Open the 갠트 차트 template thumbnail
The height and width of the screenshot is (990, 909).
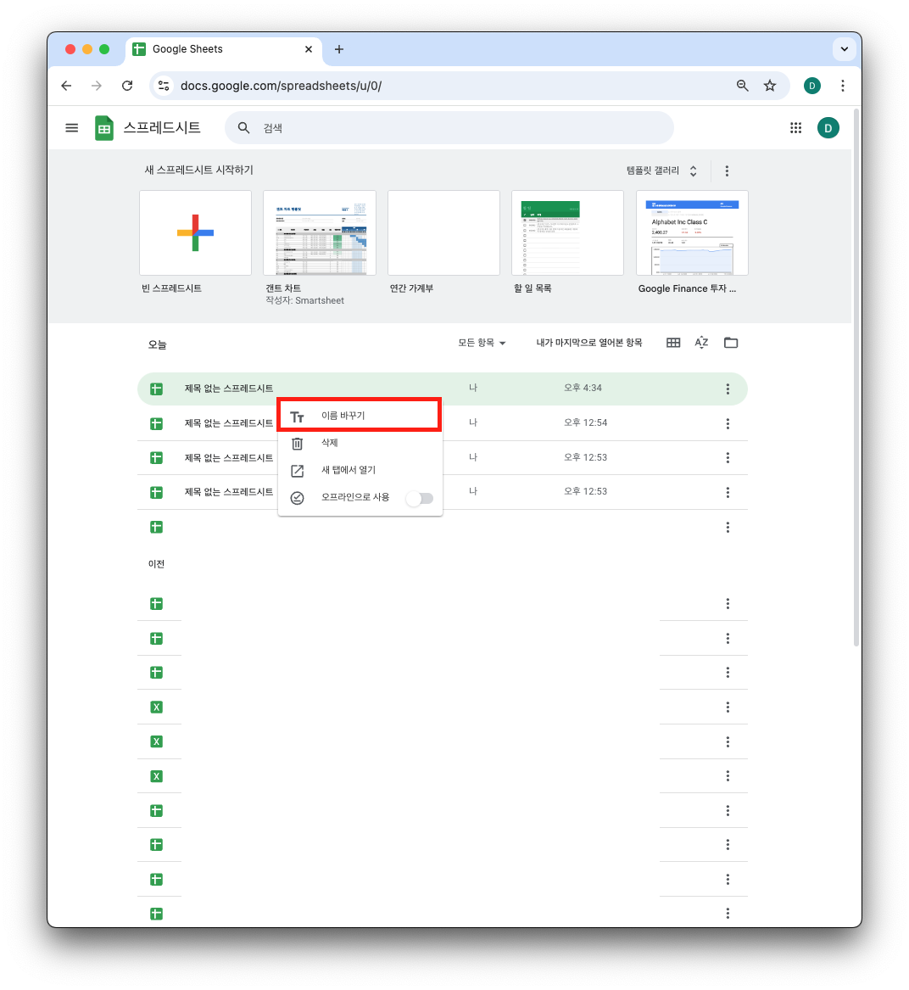point(320,233)
